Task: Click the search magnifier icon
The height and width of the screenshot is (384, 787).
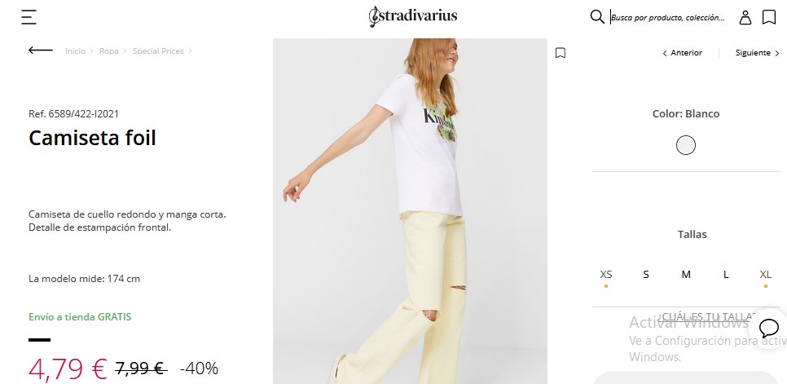Action: coord(597,16)
